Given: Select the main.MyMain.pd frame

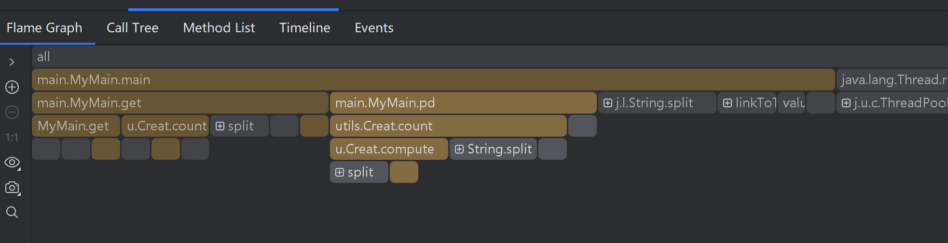Looking at the screenshot, I should [463, 103].
